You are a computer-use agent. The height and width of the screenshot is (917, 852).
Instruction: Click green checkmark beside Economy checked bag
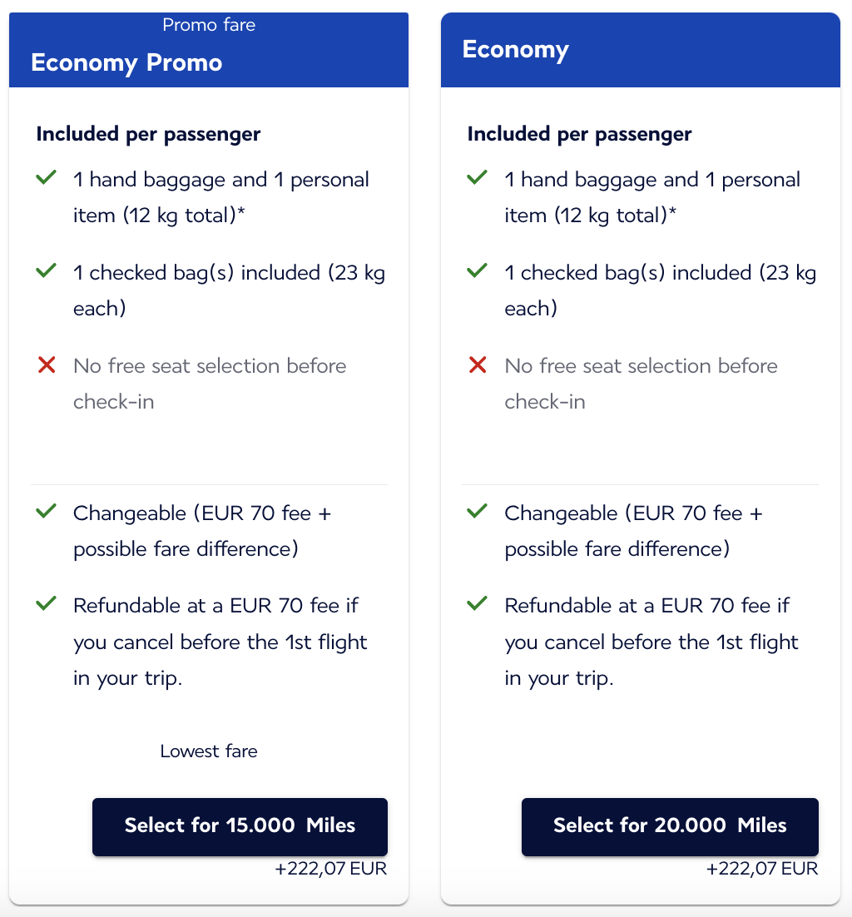point(477,271)
